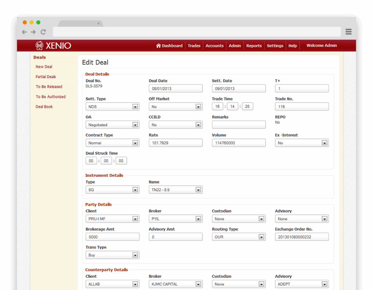Click Welcome Admin user link
This screenshot has height=290, width=373.
[322, 45]
